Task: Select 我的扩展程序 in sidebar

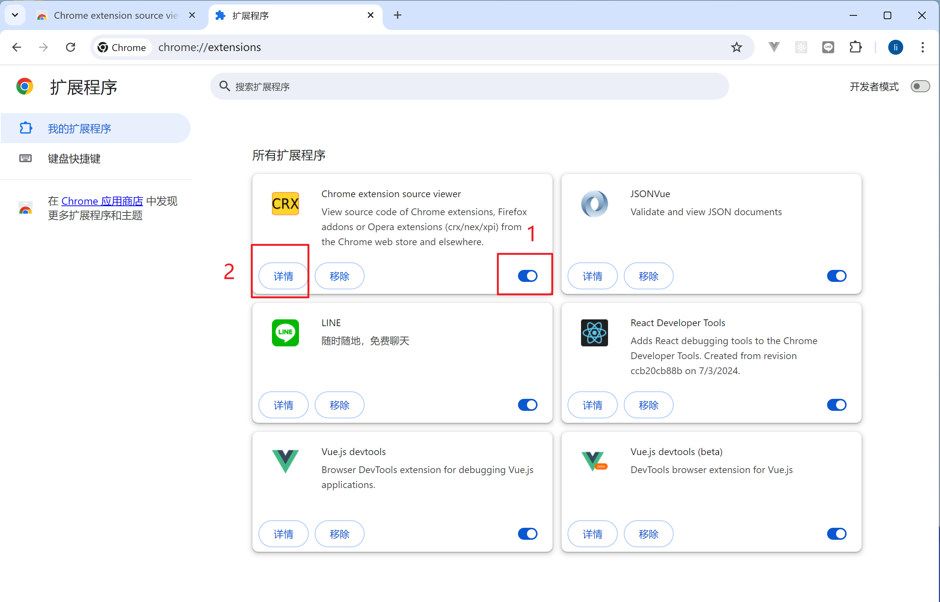Action: tap(95, 128)
